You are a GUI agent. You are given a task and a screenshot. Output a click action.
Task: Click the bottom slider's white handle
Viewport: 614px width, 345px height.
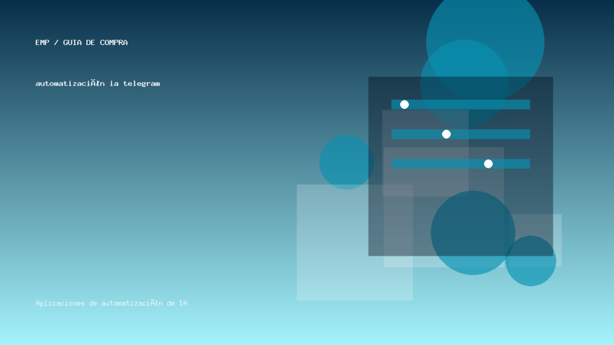488,164
